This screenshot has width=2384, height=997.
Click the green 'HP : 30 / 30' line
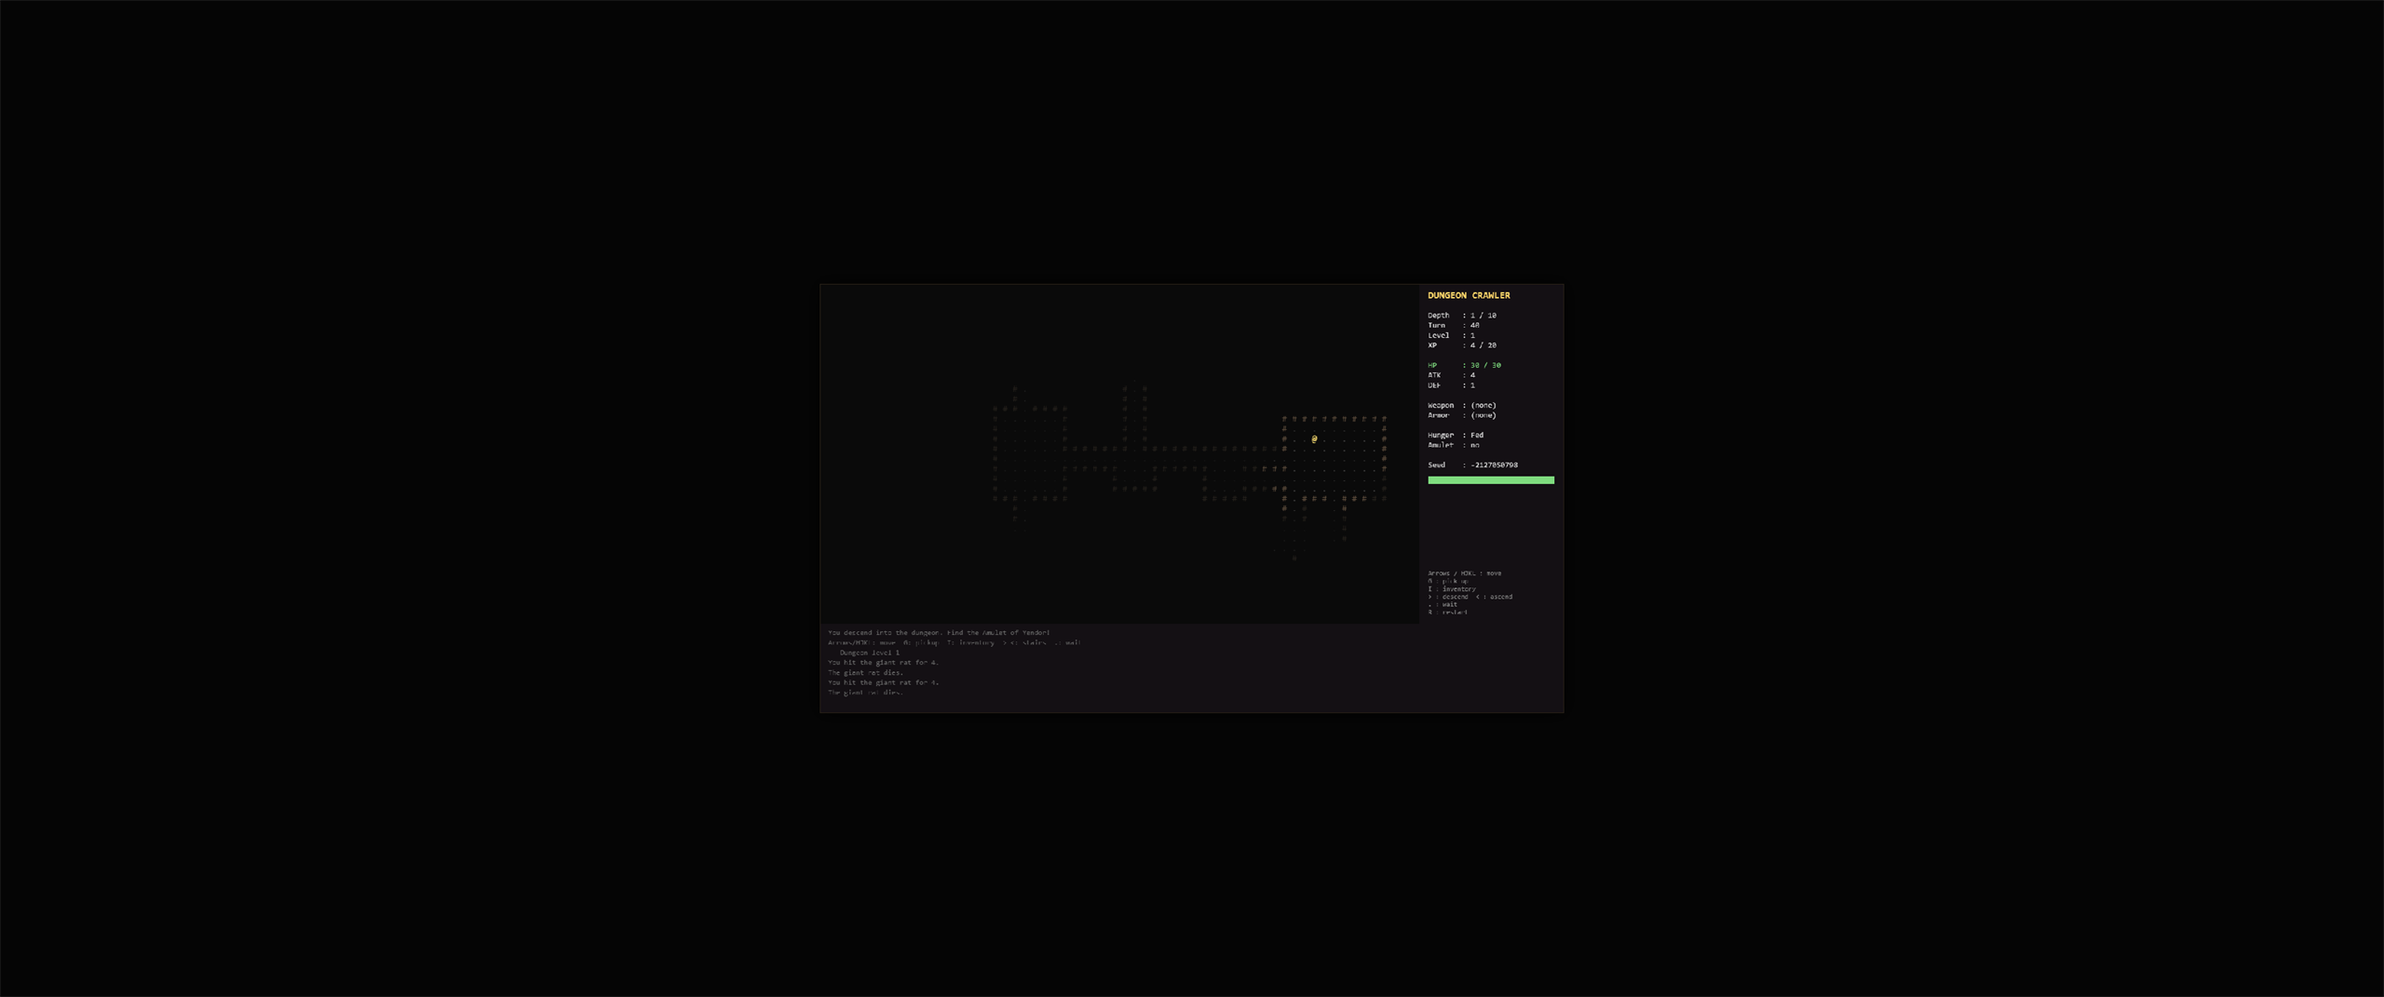(1464, 365)
